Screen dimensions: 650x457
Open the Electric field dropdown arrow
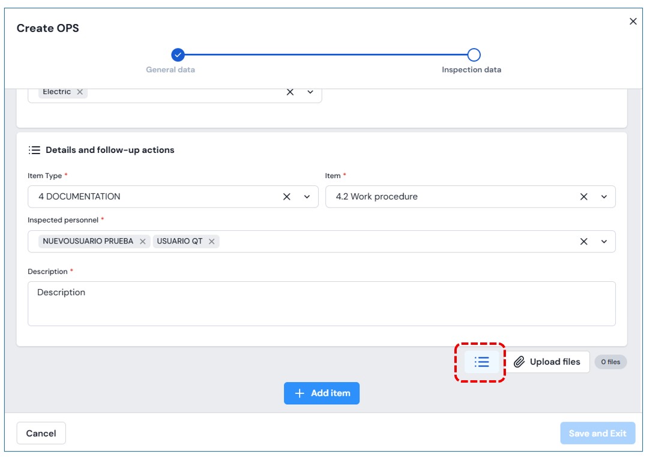310,92
